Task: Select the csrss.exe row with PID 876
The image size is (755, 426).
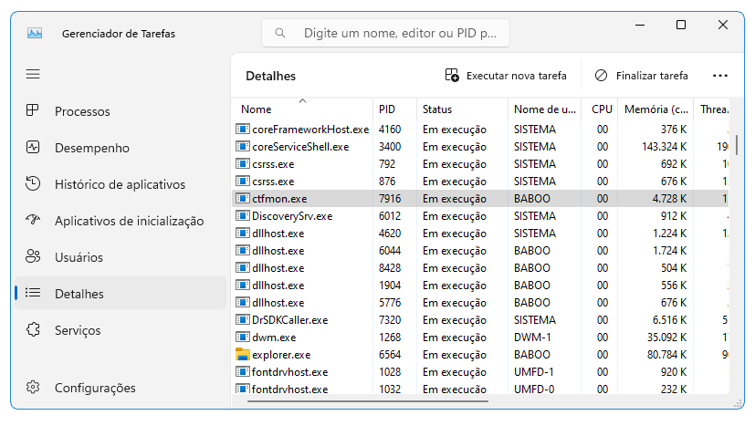Action: click(x=480, y=181)
